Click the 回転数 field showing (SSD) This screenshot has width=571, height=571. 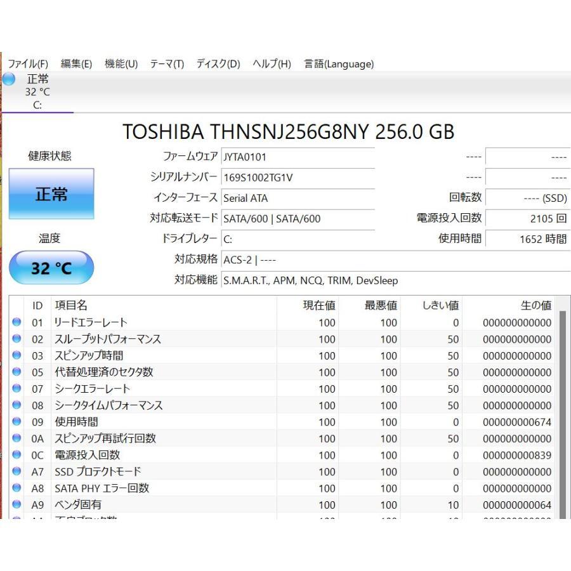point(528,198)
